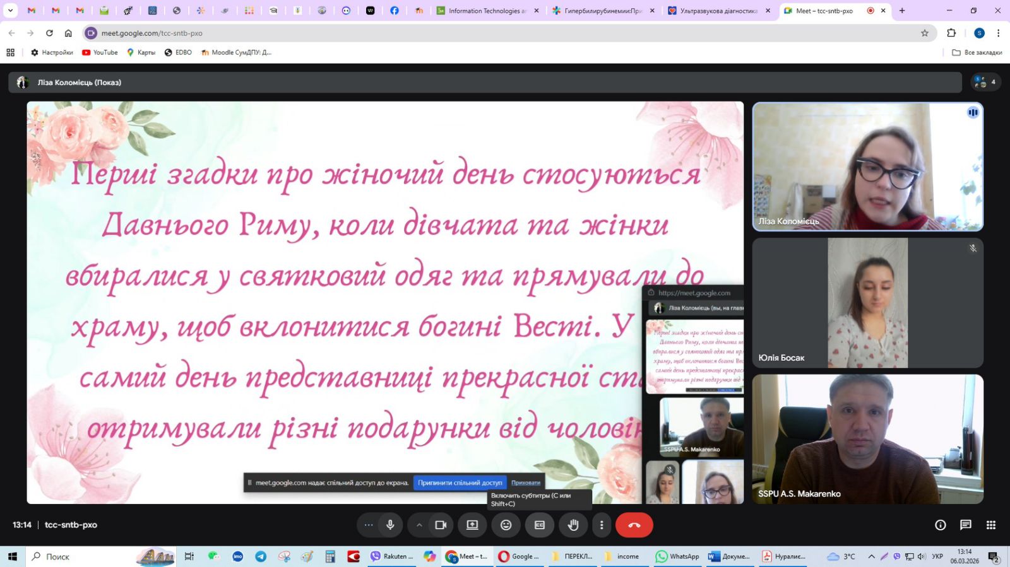Click the Припинити спільний доступ button

pyautogui.click(x=460, y=482)
